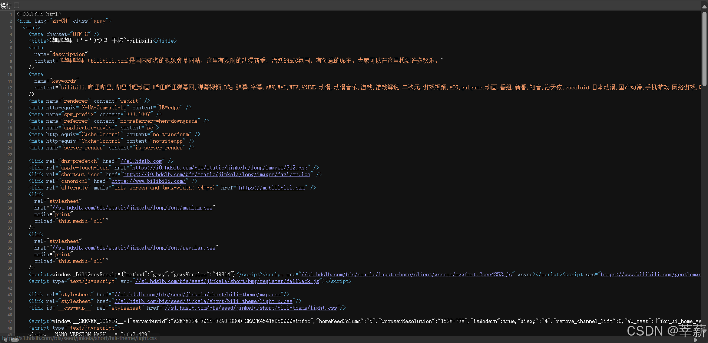Screen dimensions: 708x343
Task: Enable the 换行 line wrap checkbox
Action: [x=16, y=5]
